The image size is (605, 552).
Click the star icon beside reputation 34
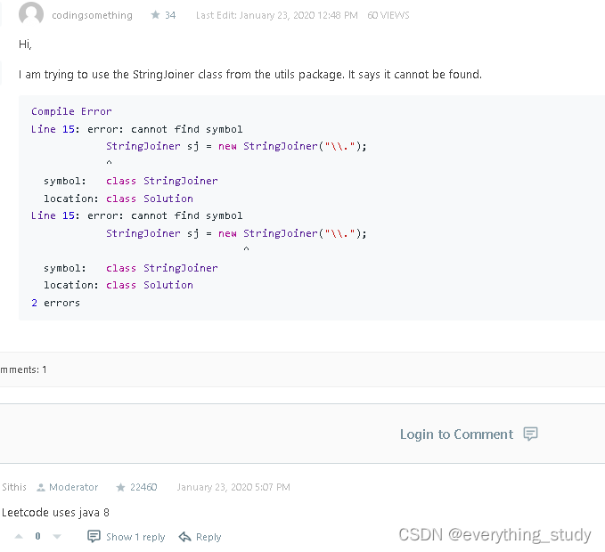pos(155,14)
